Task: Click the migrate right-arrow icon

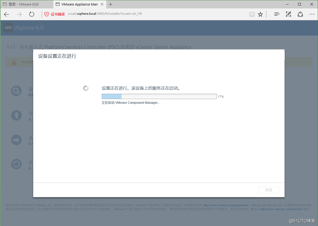Action: coord(16,140)
